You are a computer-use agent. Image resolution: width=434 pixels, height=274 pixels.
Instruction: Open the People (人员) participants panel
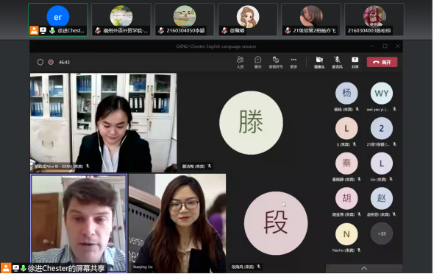(241, 62)
